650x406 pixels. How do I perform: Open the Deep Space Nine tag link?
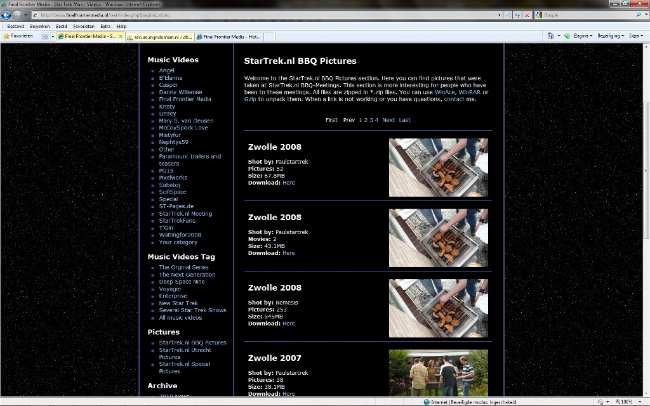pyautogui.click(x=182, y=282)
